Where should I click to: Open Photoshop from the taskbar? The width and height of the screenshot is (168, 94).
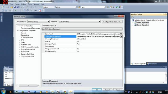[x=35, y=92]
